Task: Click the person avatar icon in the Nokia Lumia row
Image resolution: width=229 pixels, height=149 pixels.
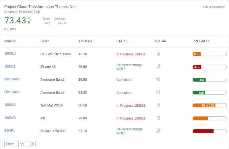Action: click(158, 131)
